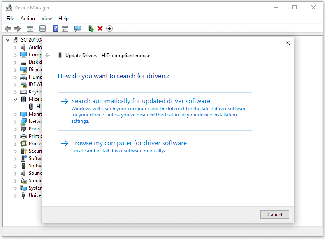Image resolution: width=325 pixels, height=239 pixels.
Task: Click the Forward arrow toolbar icon
Action: [17, 29]
